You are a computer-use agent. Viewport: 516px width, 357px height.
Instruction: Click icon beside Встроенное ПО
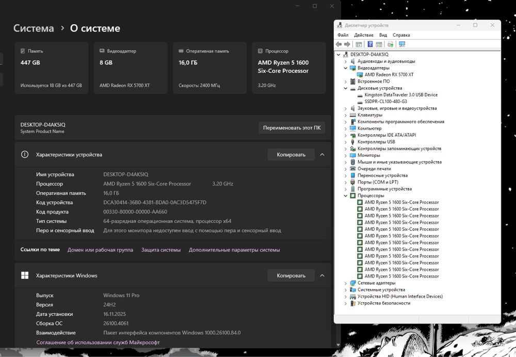(353, 82)
